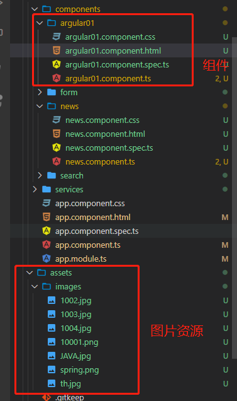Viewport: 237px width, 401px height.
Task: Click the CSS icon beside app.component.css
Action: point(46,203)
